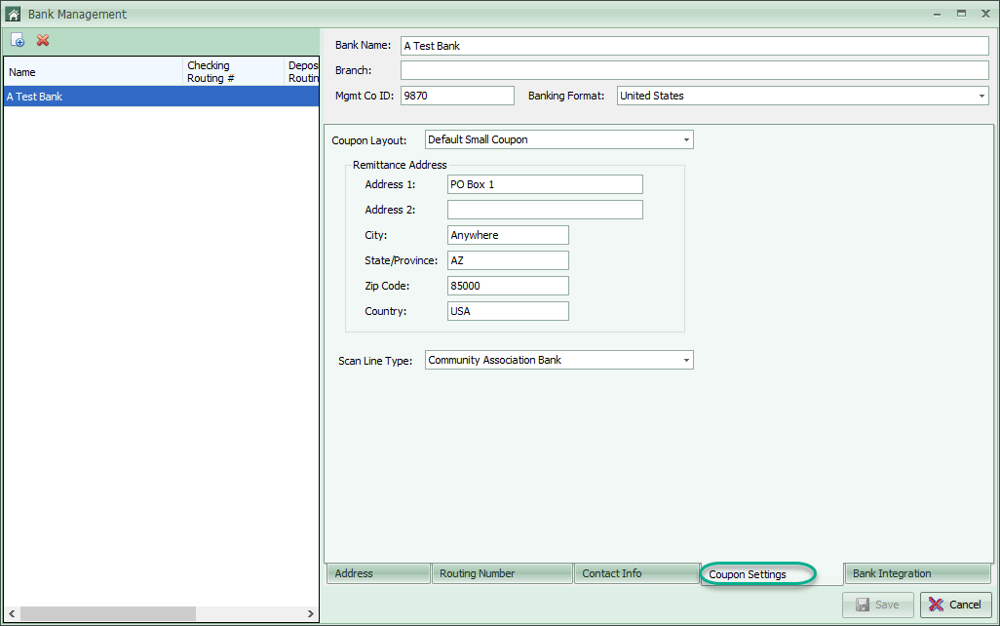Open the Routing Number tab
Screen dimensions: 1000x626
tap(502, 573)
